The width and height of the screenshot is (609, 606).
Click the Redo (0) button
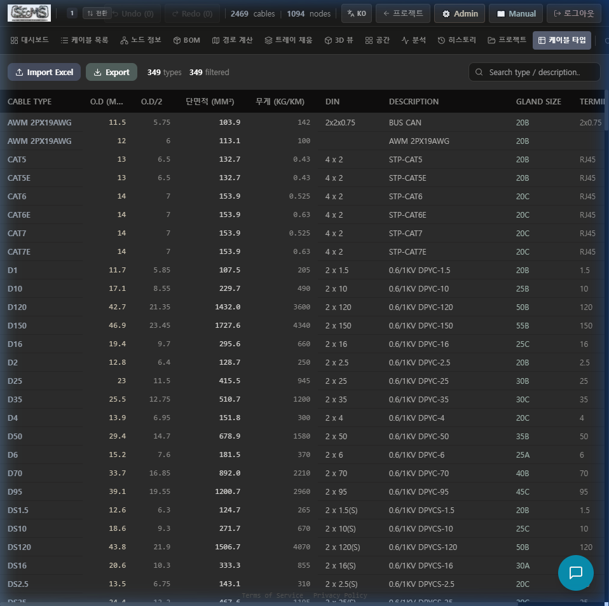192,13
